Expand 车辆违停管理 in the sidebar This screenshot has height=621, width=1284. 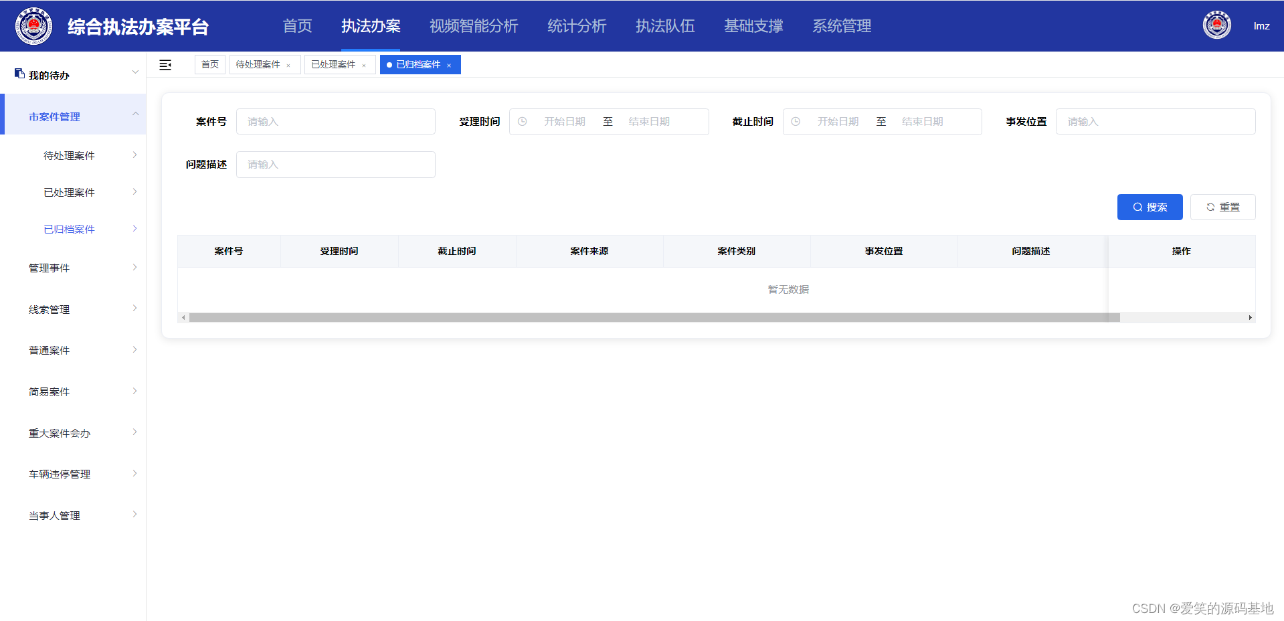[x=73, y=474]
